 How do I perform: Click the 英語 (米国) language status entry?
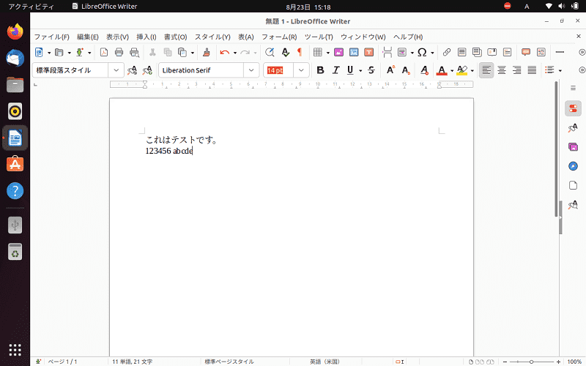(x=324, y=362)
